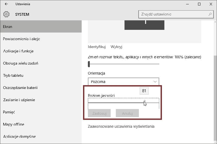This screenshot has width=217, height=144.
Task: Open Pamięć settings
Action: click(41, 112)
